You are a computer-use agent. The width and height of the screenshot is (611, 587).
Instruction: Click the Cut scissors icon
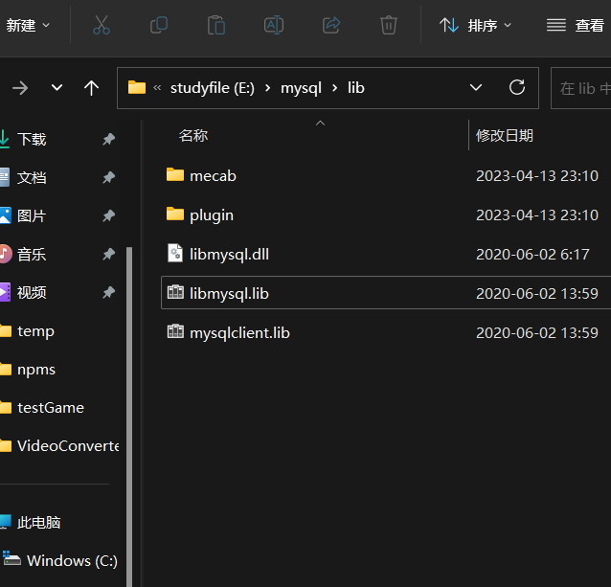pyautogui.click(x=102, y=25)
